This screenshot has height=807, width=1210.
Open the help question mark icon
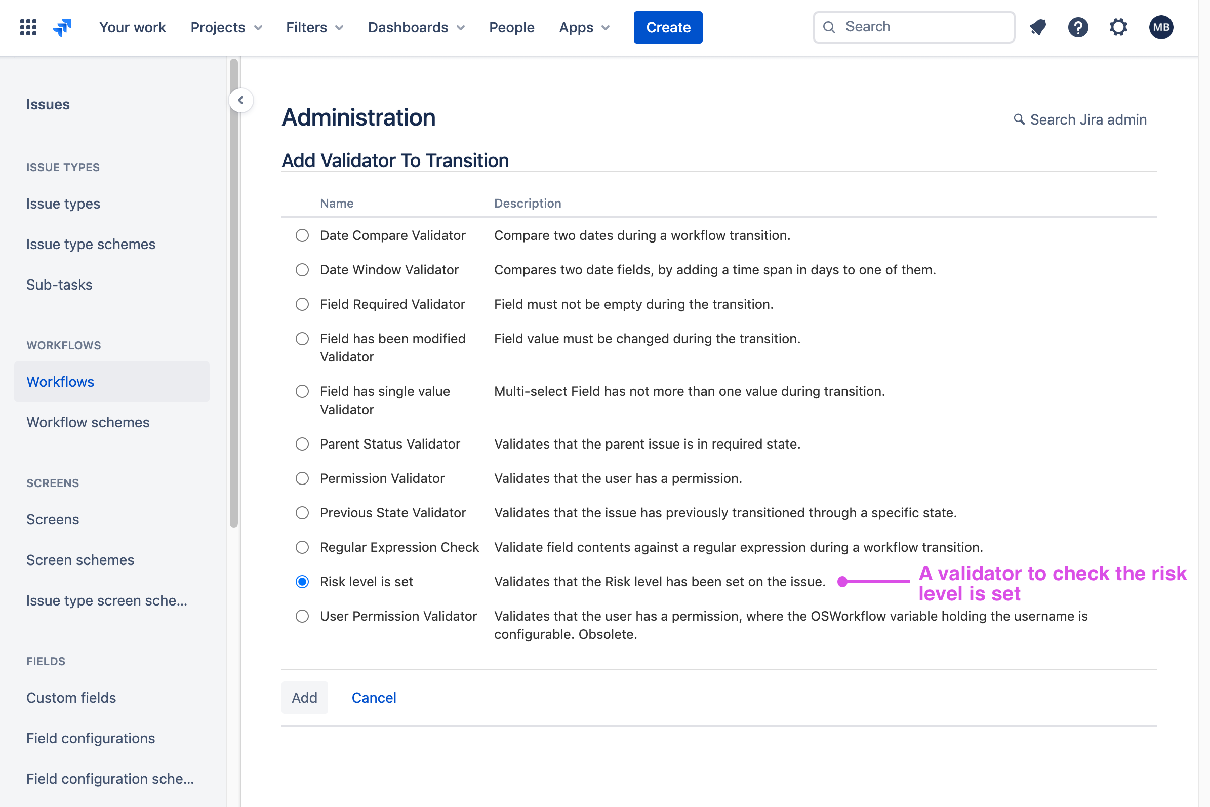(x=1078, y=27)
